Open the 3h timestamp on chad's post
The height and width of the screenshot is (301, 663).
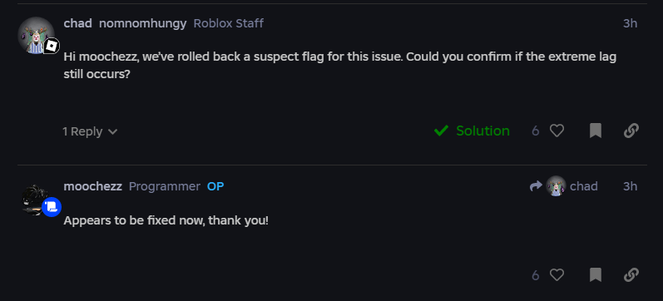630,23
